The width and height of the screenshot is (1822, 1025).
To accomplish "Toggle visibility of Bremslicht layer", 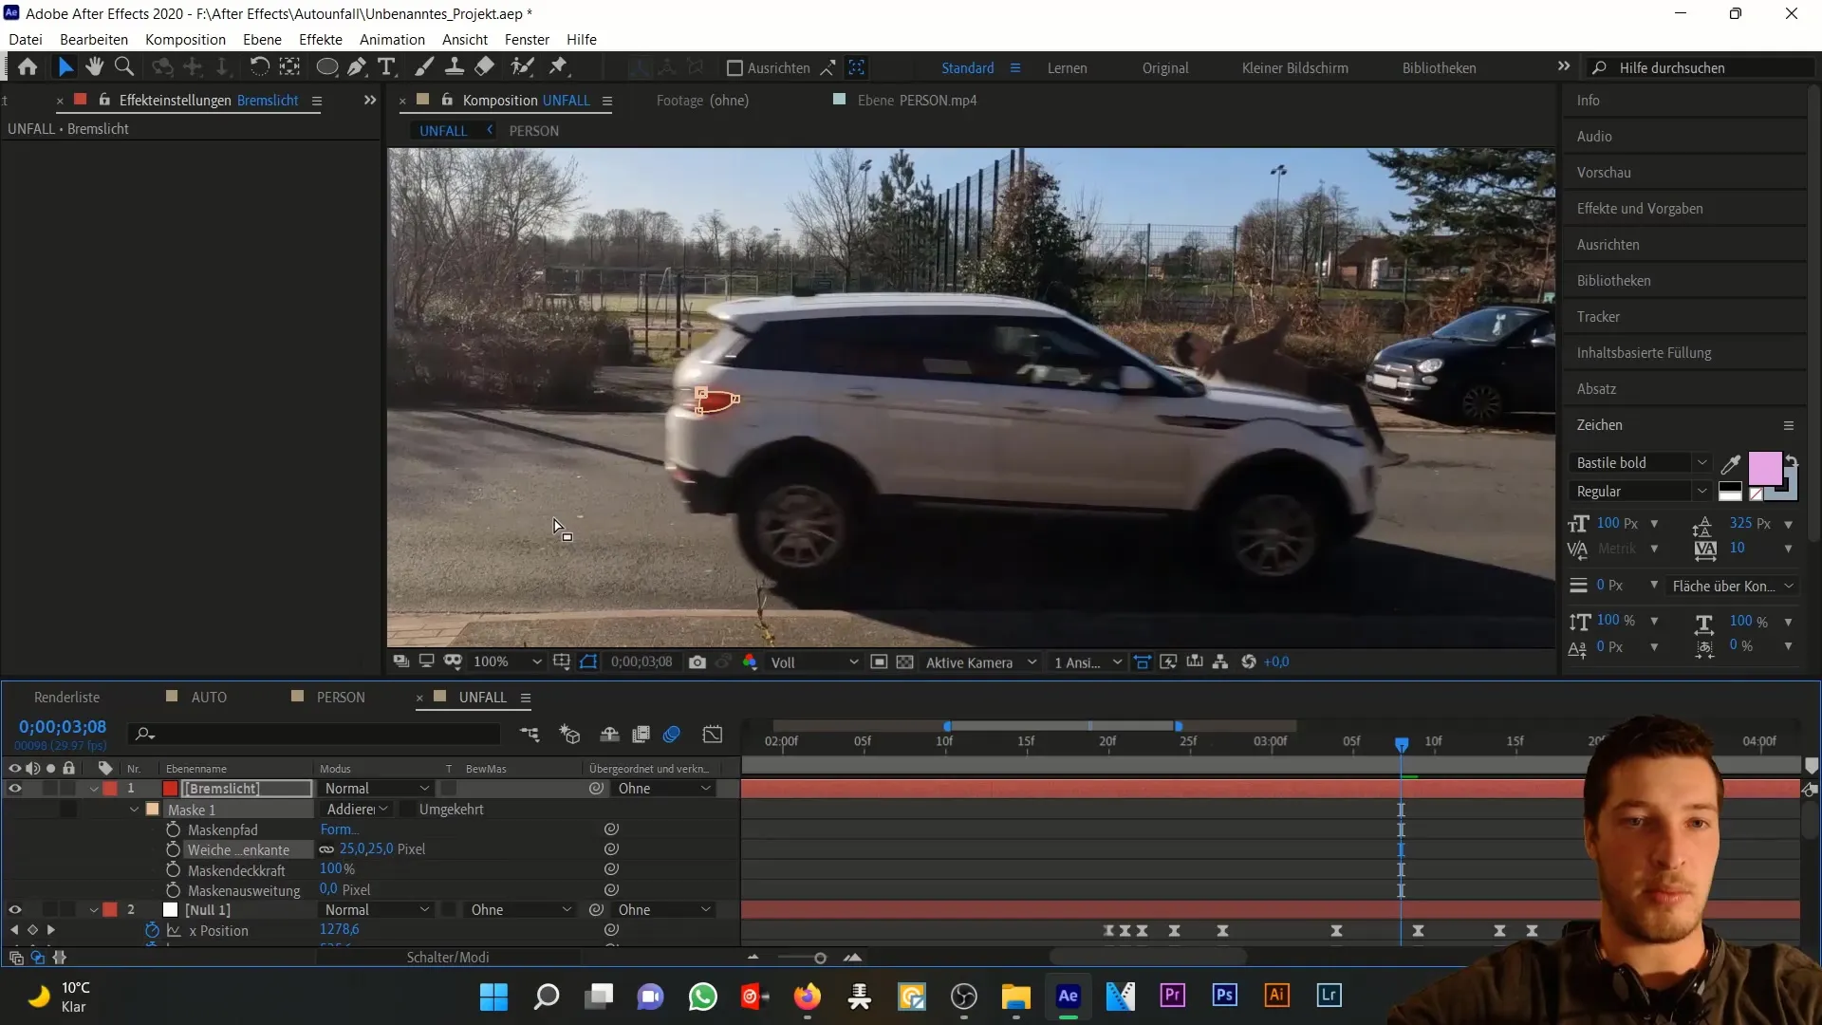I will [15, 789].
